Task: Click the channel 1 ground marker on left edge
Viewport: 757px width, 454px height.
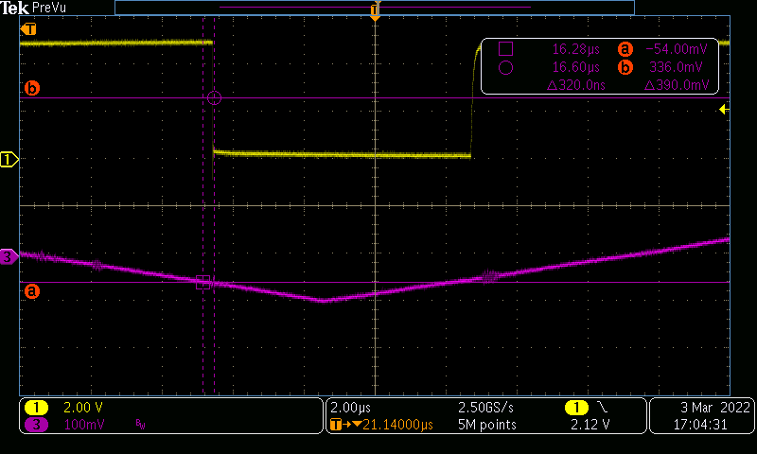Action: coord(10,160)
